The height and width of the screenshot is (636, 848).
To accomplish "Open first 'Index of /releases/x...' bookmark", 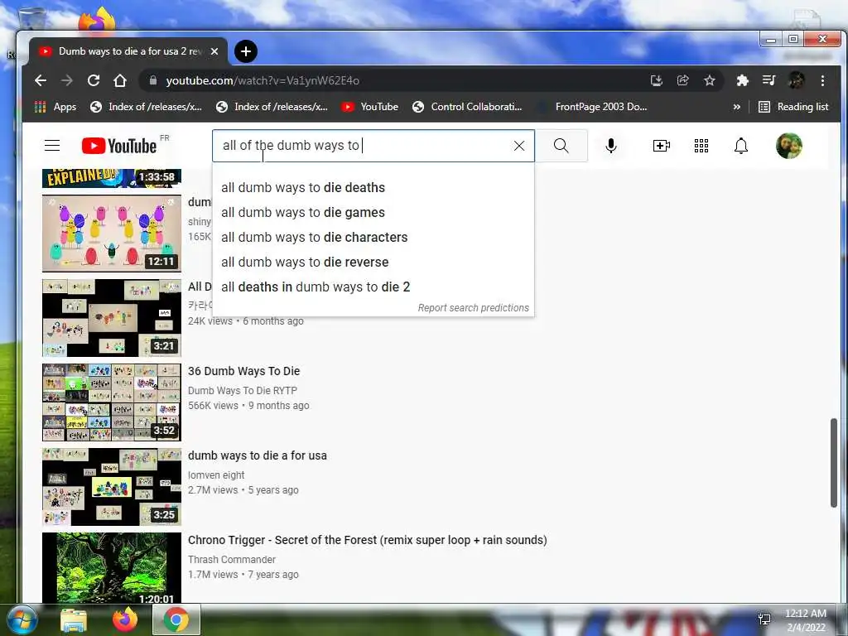I will [146, 107].
